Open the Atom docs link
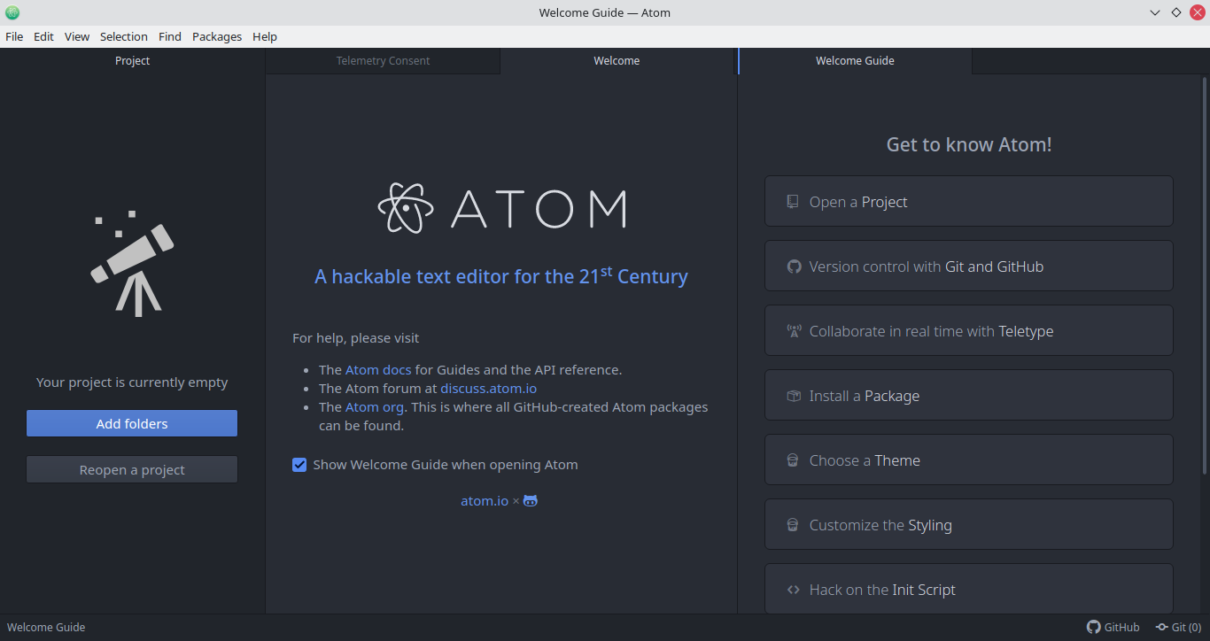The height and width of the screenshot is (641, 1210). (378, 370)
